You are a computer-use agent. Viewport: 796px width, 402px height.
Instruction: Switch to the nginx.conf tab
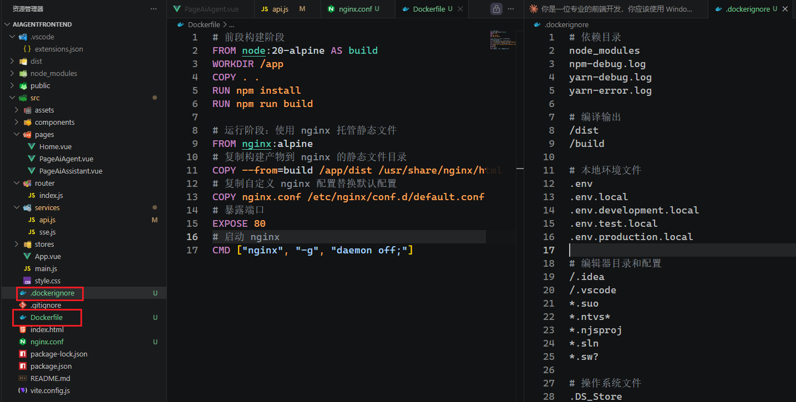[356, 9]
